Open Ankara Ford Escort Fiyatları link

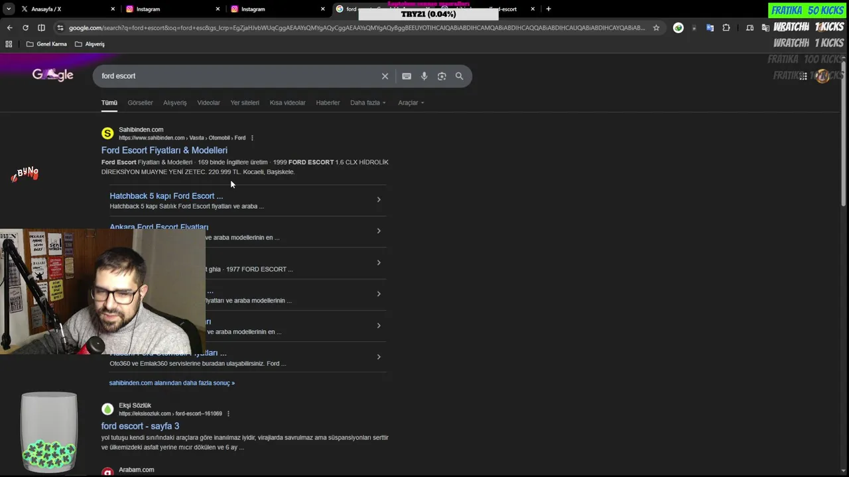point(159,227)
